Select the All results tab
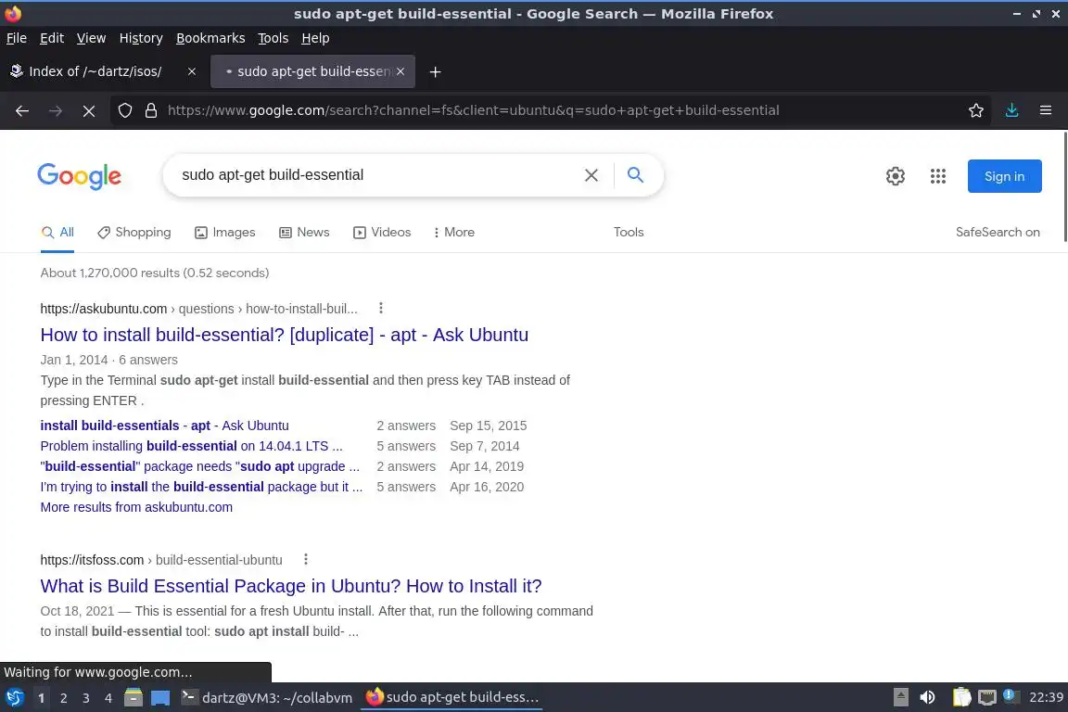1068x712 pixels. (57, 233)
